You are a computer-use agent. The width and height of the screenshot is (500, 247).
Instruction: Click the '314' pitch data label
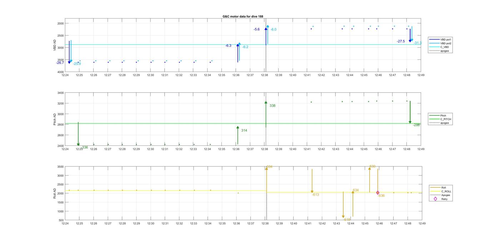coord(244,130)
